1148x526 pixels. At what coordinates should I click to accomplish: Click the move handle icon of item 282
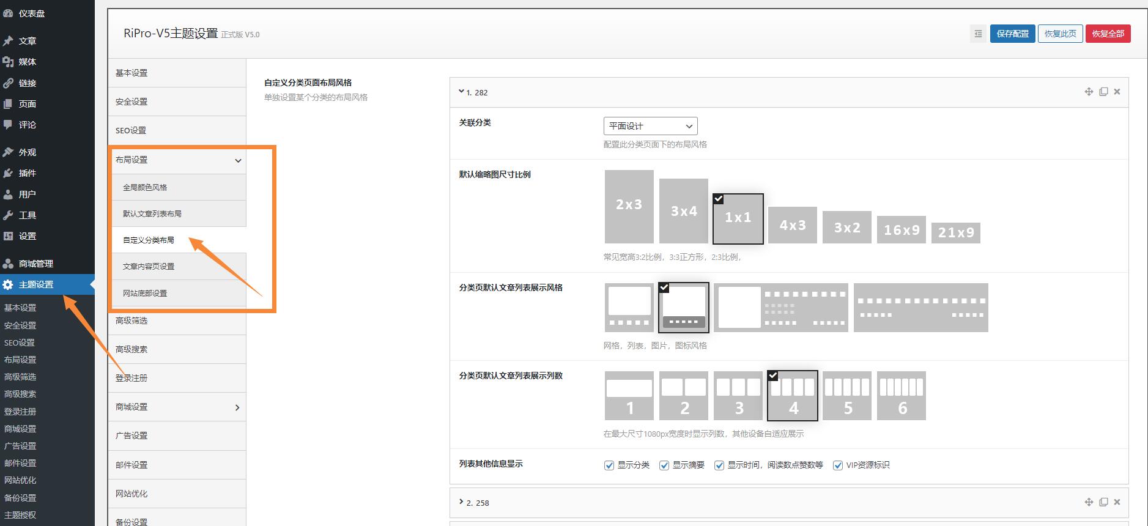1089,92
